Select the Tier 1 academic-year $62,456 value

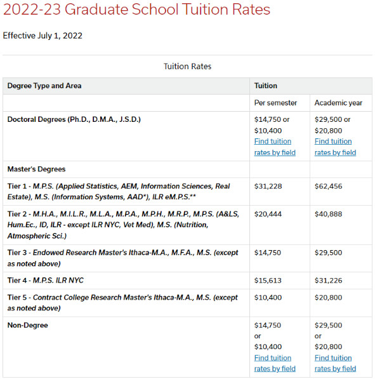(329, 187)
